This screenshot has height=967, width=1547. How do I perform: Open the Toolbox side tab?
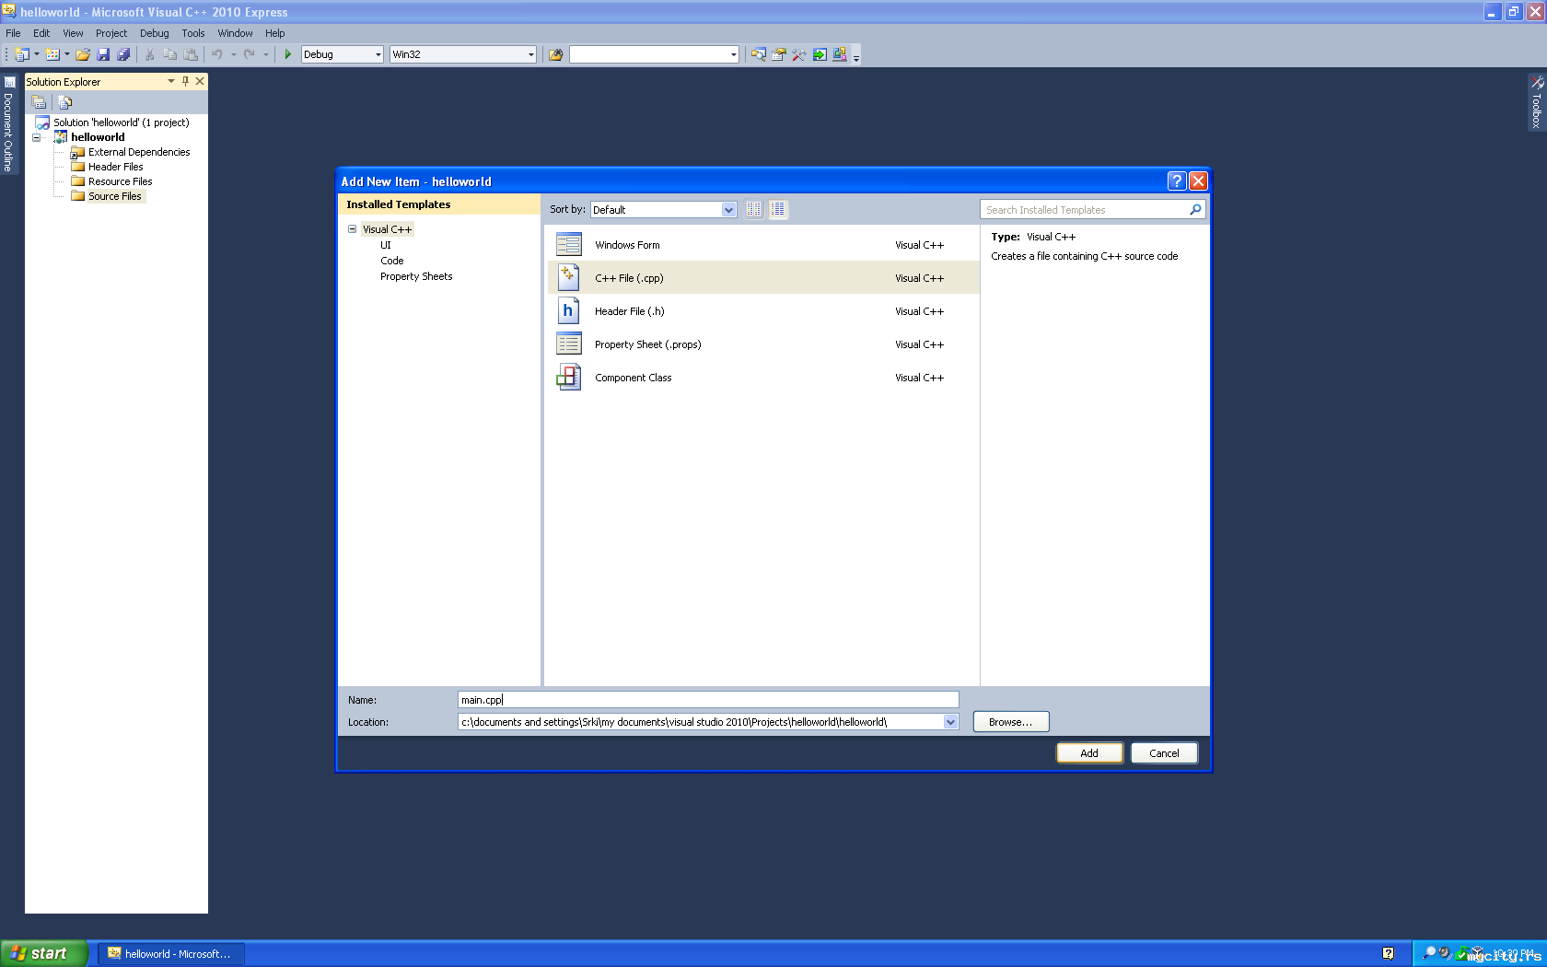coord(1537,102)
